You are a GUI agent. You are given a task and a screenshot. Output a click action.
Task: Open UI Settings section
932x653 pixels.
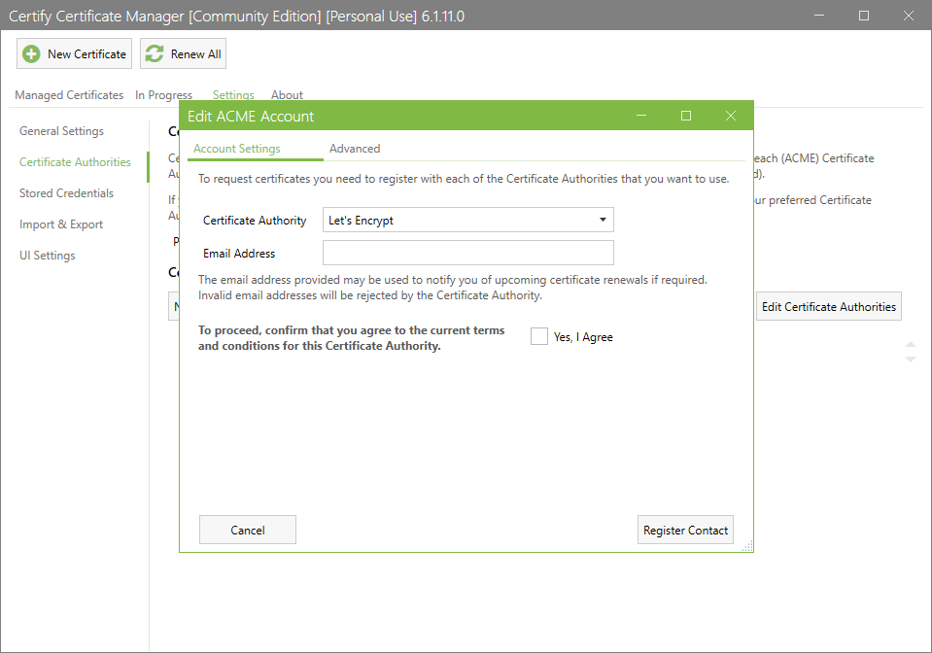point(47,255)
